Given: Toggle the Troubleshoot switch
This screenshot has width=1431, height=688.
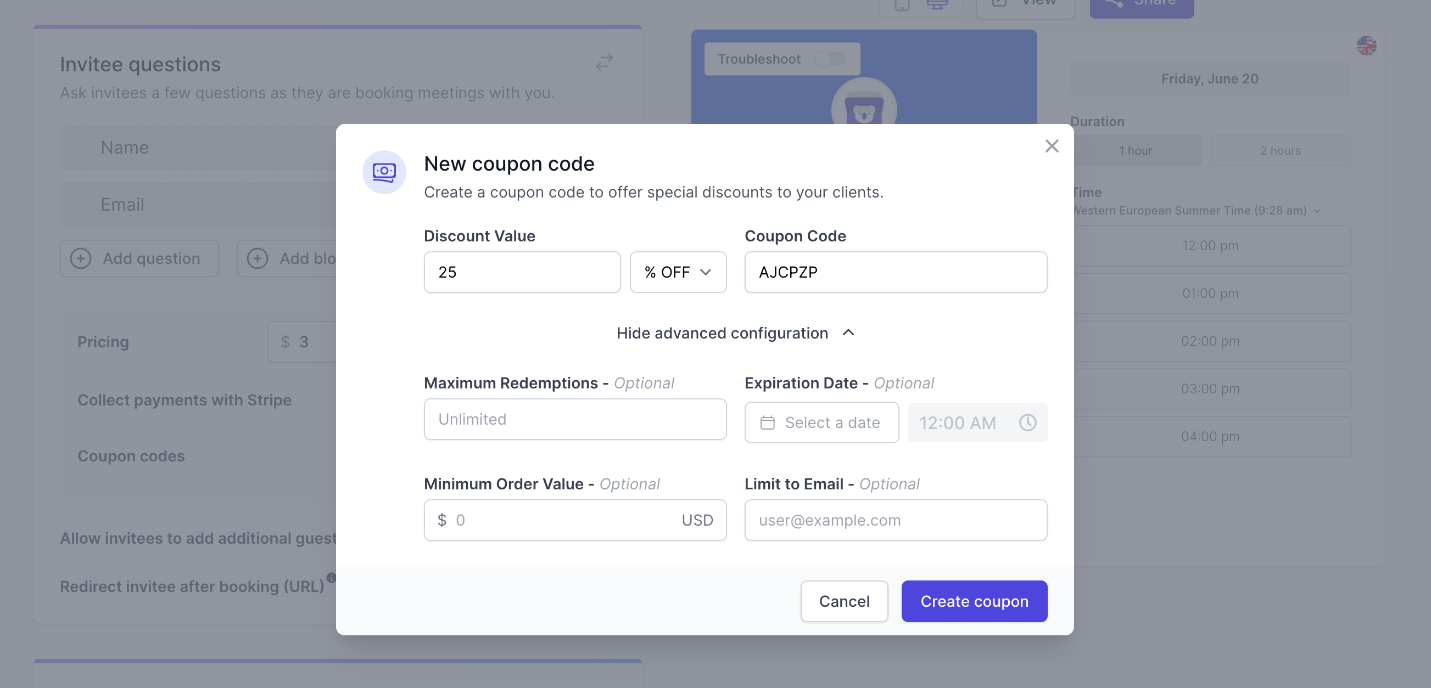Looking at the screenshot, I should (x=830, y=59).
